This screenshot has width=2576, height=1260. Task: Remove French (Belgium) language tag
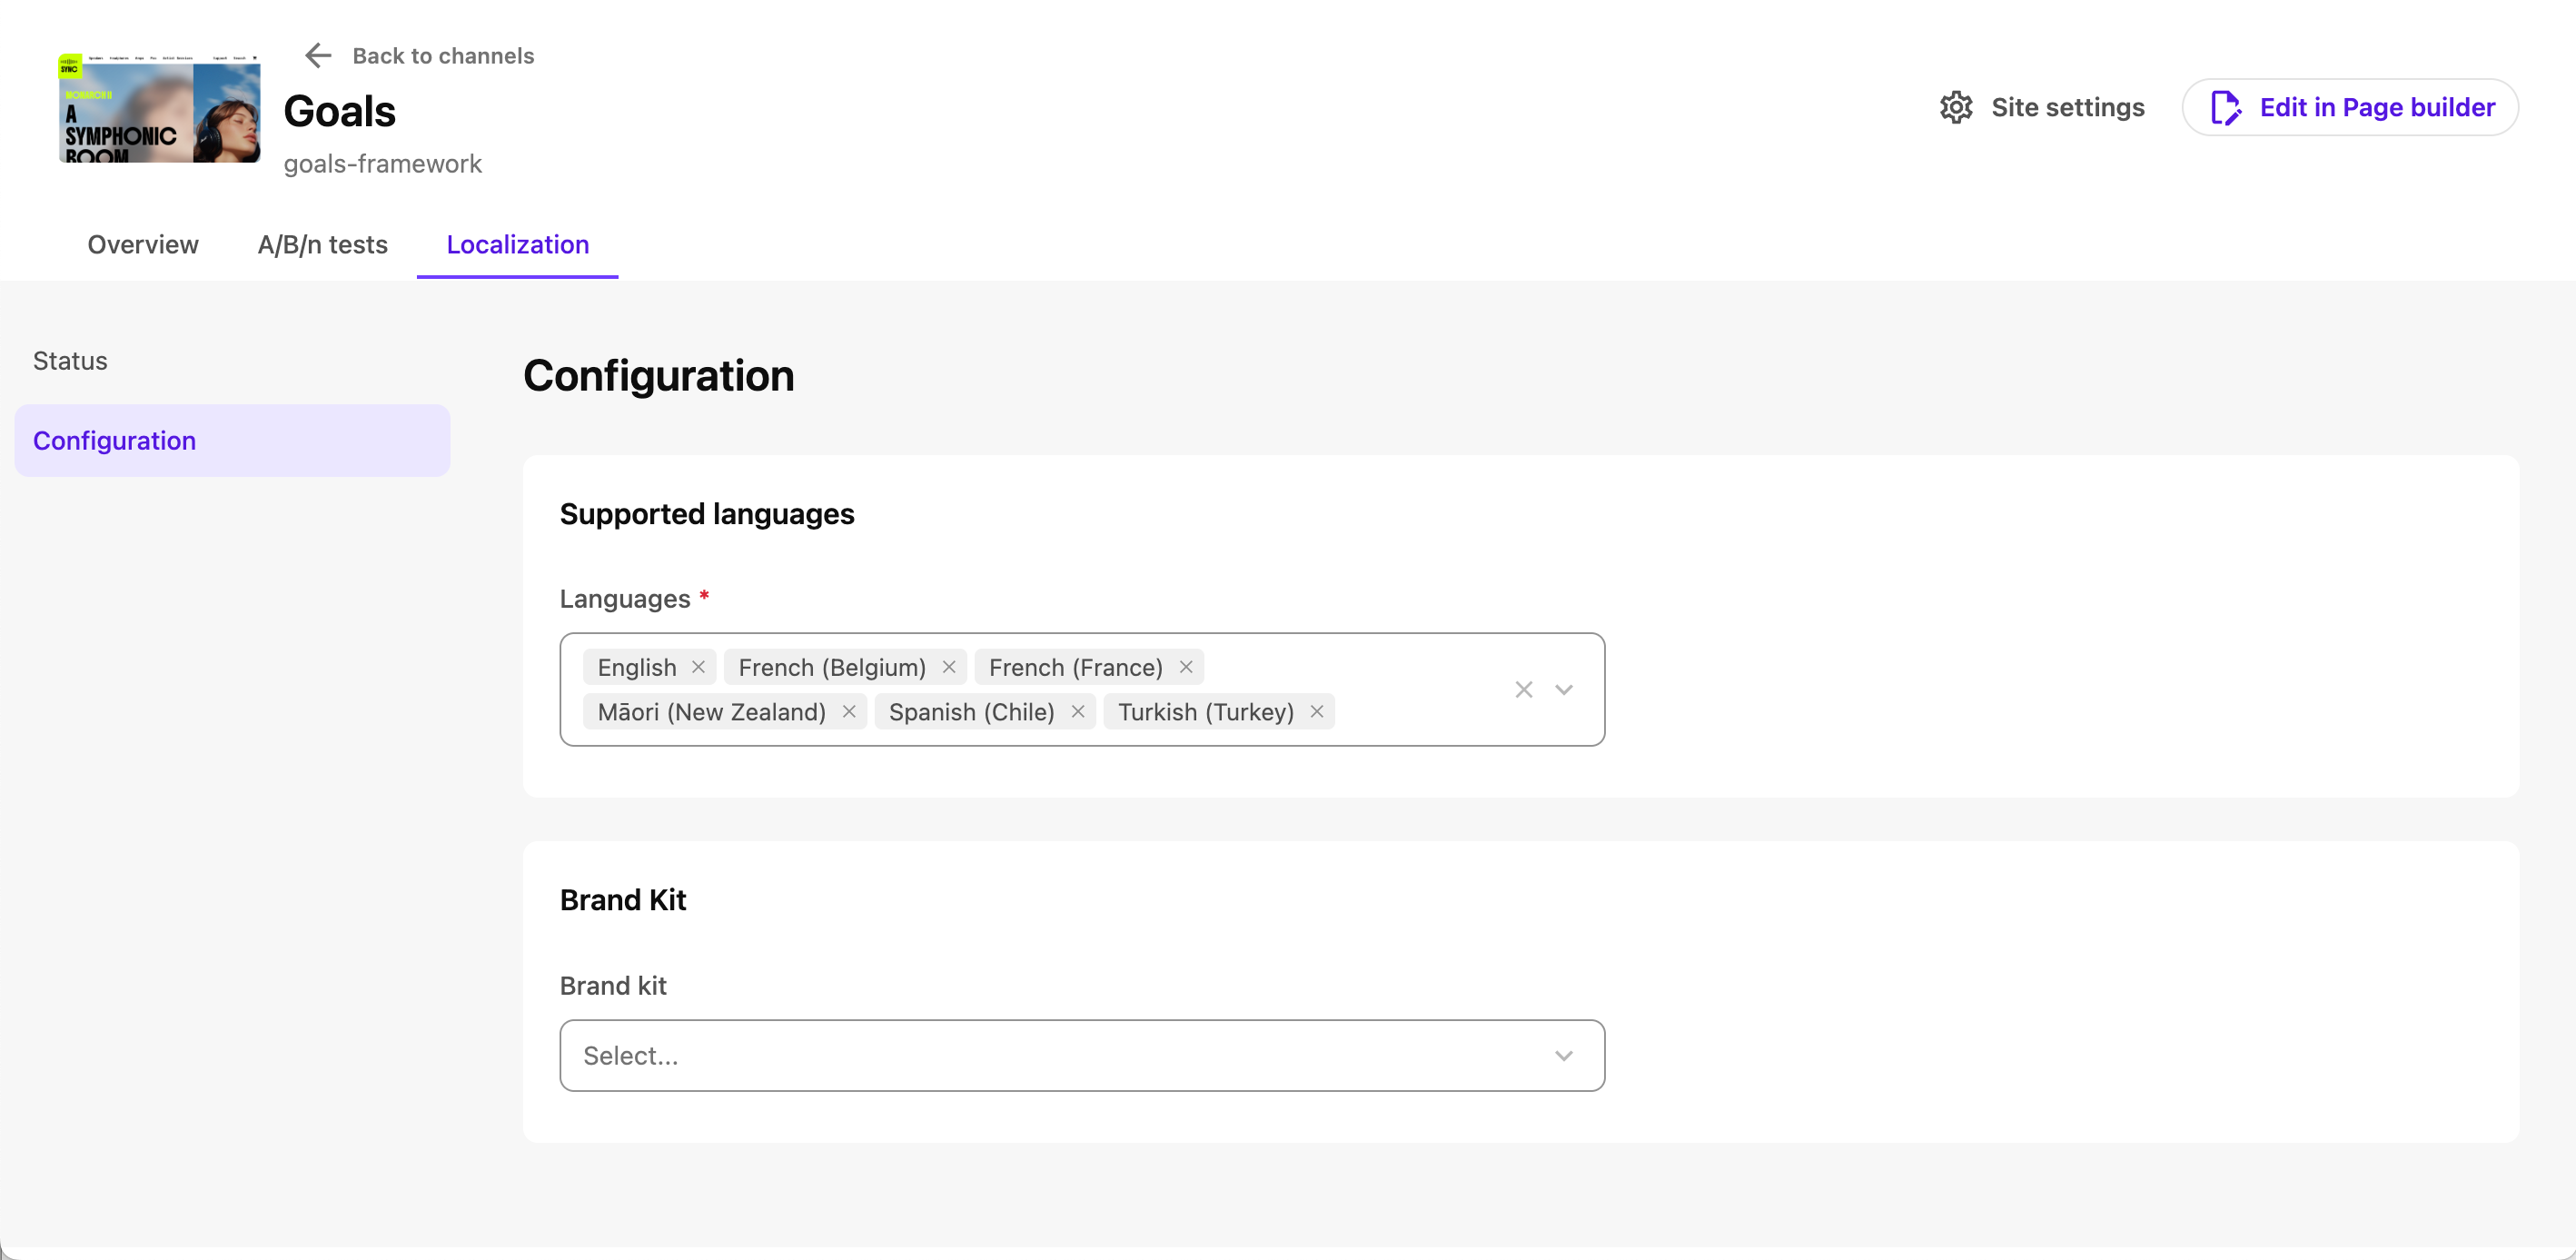[x=949, y=667]
